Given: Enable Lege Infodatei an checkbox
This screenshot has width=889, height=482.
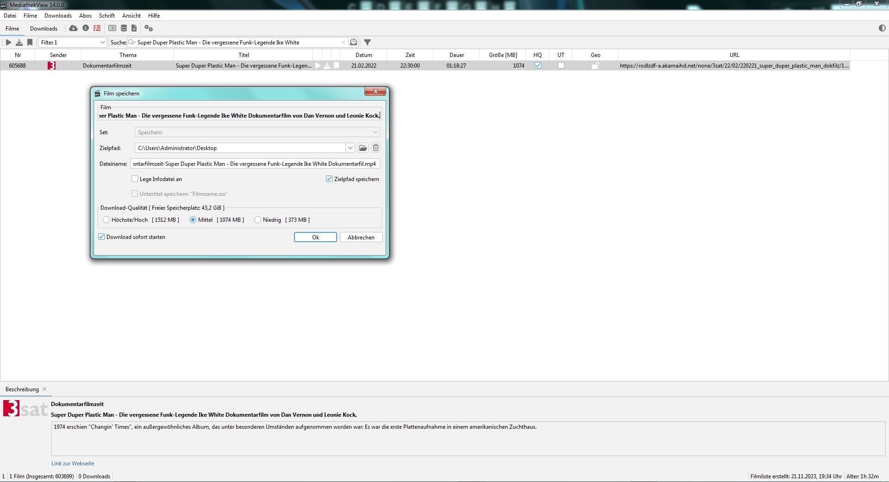Looking at the screenshot, I should click(135, 179).
